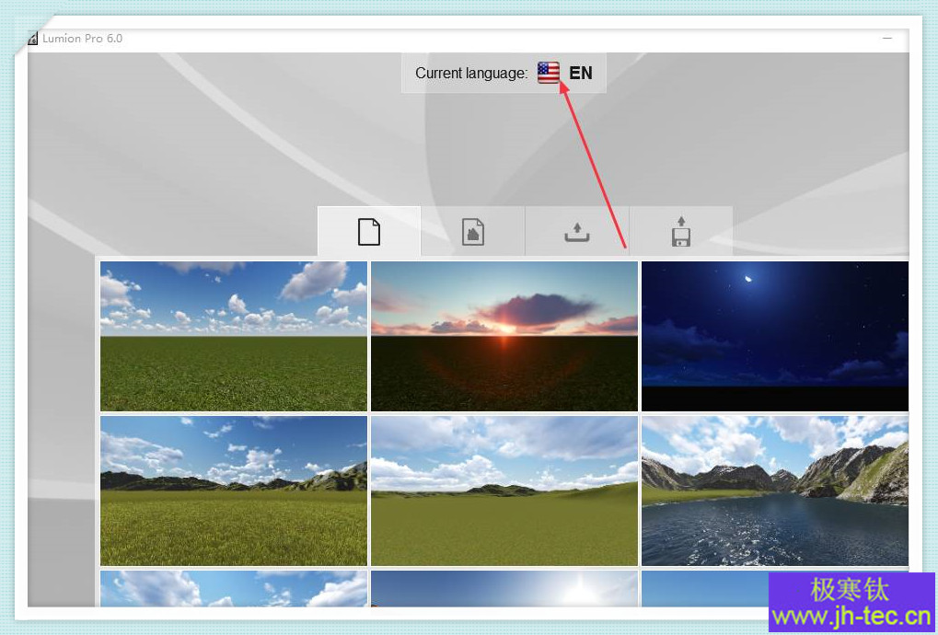Pick the grassland with distant hills thumbnail
The width and height of the screenshot is (938, 635).
tap(234, 491)
